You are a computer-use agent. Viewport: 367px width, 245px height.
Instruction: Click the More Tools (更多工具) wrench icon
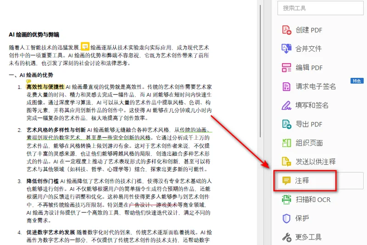coord(286,237)
